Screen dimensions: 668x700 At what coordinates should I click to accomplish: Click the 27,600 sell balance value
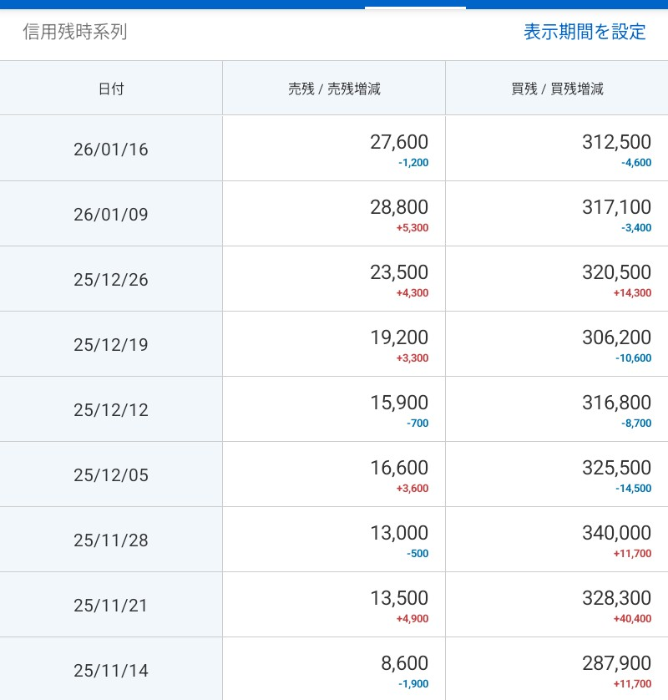(399, 142)
